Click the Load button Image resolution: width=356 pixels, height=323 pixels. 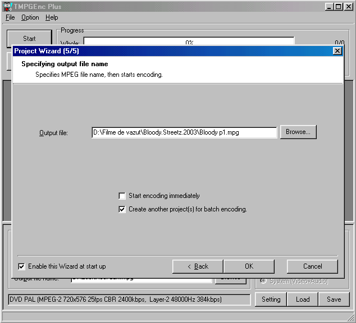pyautogui.click(x=303, y=299)
